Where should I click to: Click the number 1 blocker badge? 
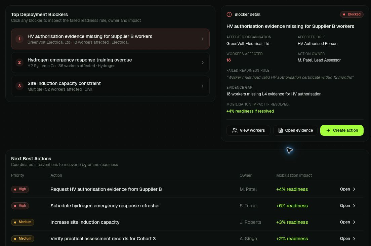point(19,39)
